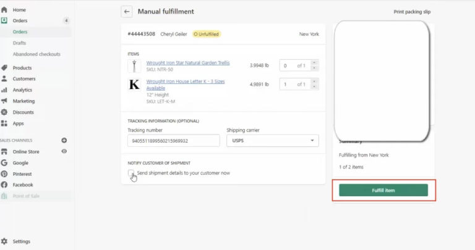475x250 pixels.
Task: Open Analytics in the sidebar
Action: (x=22, y=90)
